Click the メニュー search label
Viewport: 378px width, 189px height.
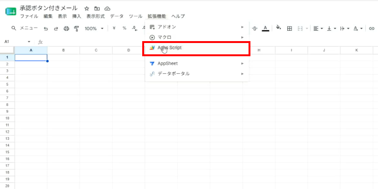[x=29, y=28]
